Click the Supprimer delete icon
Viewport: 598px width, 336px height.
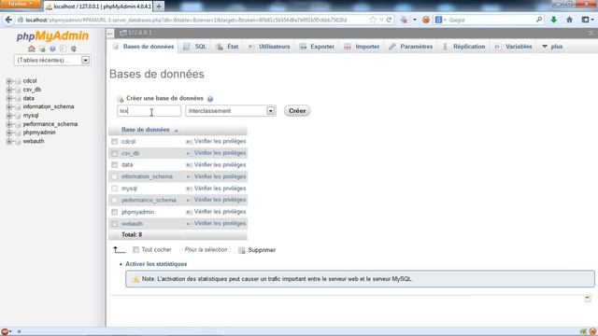coord(242,250)
